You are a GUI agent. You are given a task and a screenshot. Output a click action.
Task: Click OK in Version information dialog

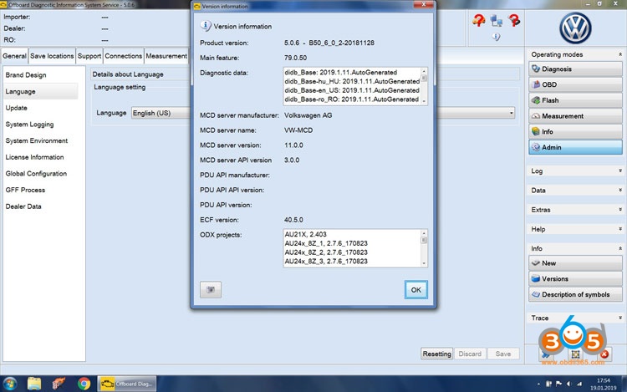[x=415, y=290]
